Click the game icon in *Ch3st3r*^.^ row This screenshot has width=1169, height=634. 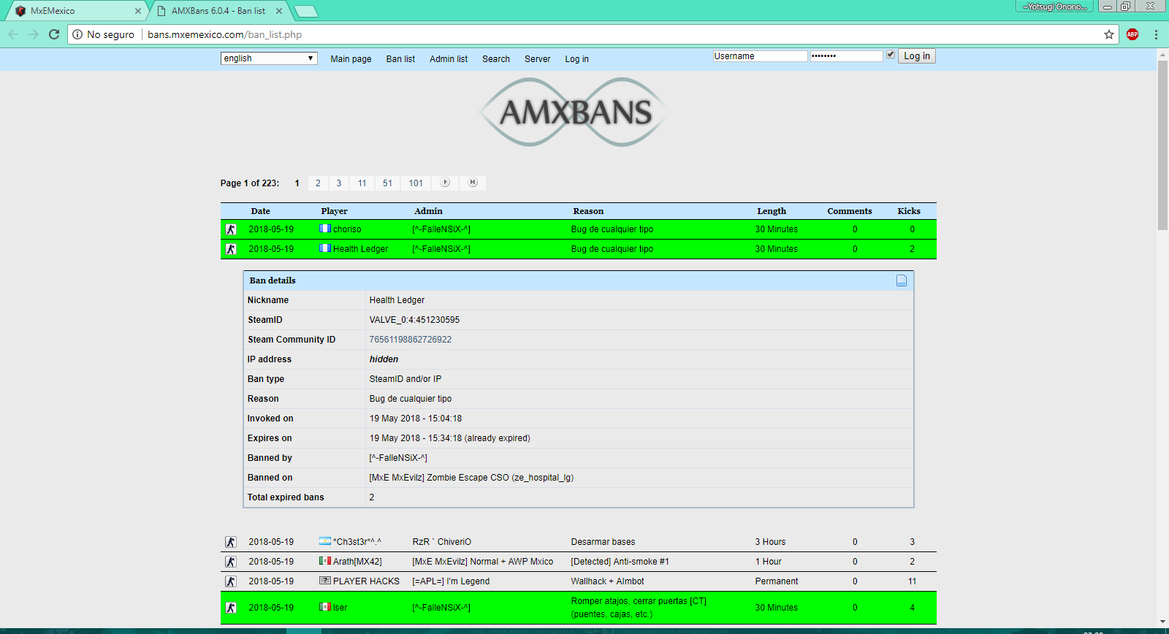(231, 542)
